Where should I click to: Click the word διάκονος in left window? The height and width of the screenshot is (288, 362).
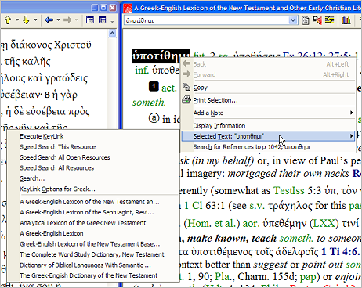(31, 45)
